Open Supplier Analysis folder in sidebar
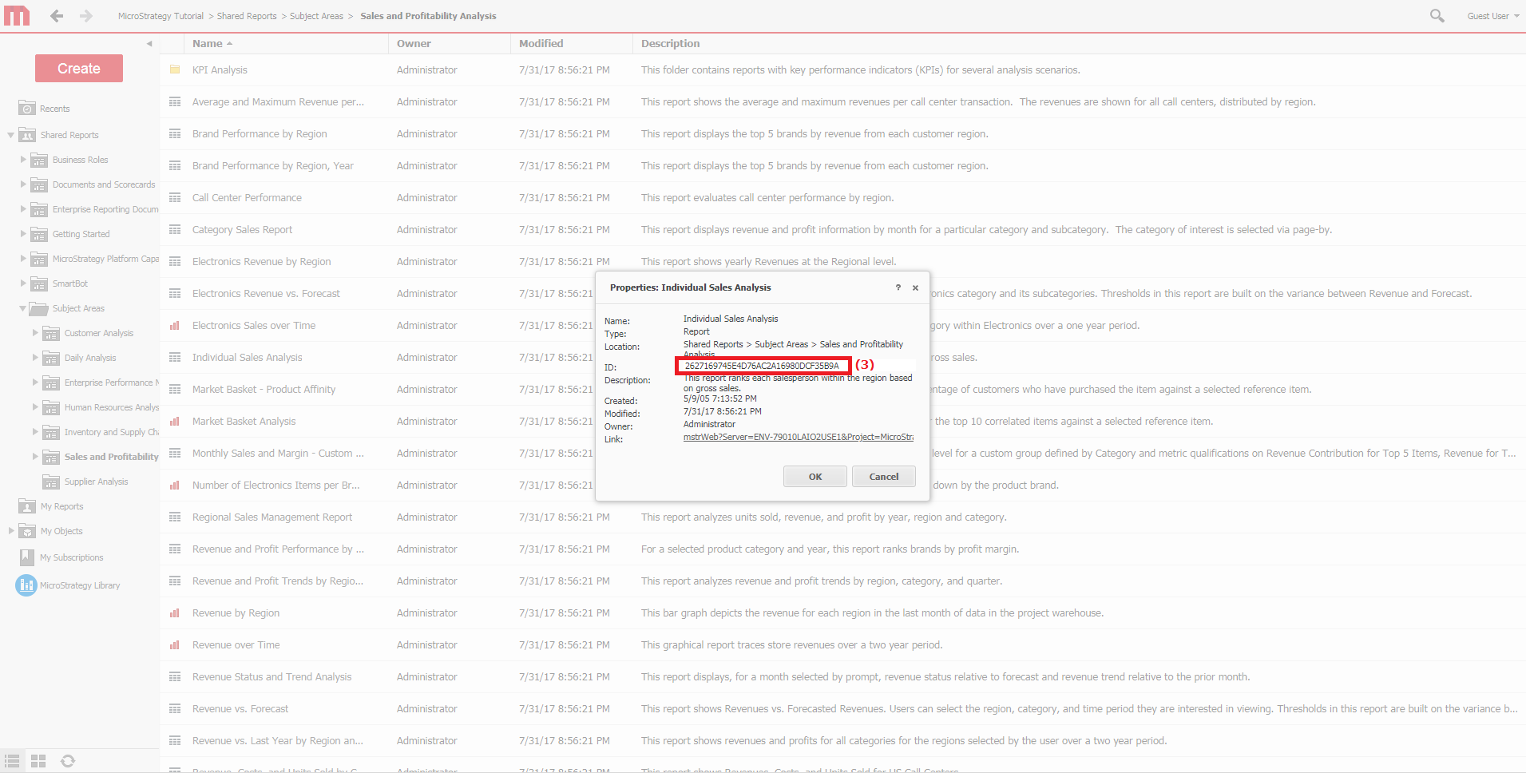The image size is (1526, 773). click(x=96, y=482)
